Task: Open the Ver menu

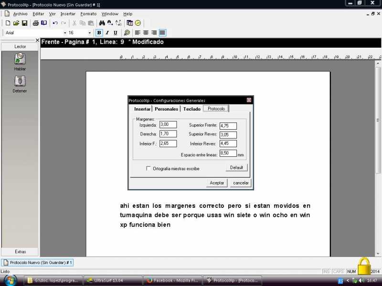Action: tap(52, 14)
